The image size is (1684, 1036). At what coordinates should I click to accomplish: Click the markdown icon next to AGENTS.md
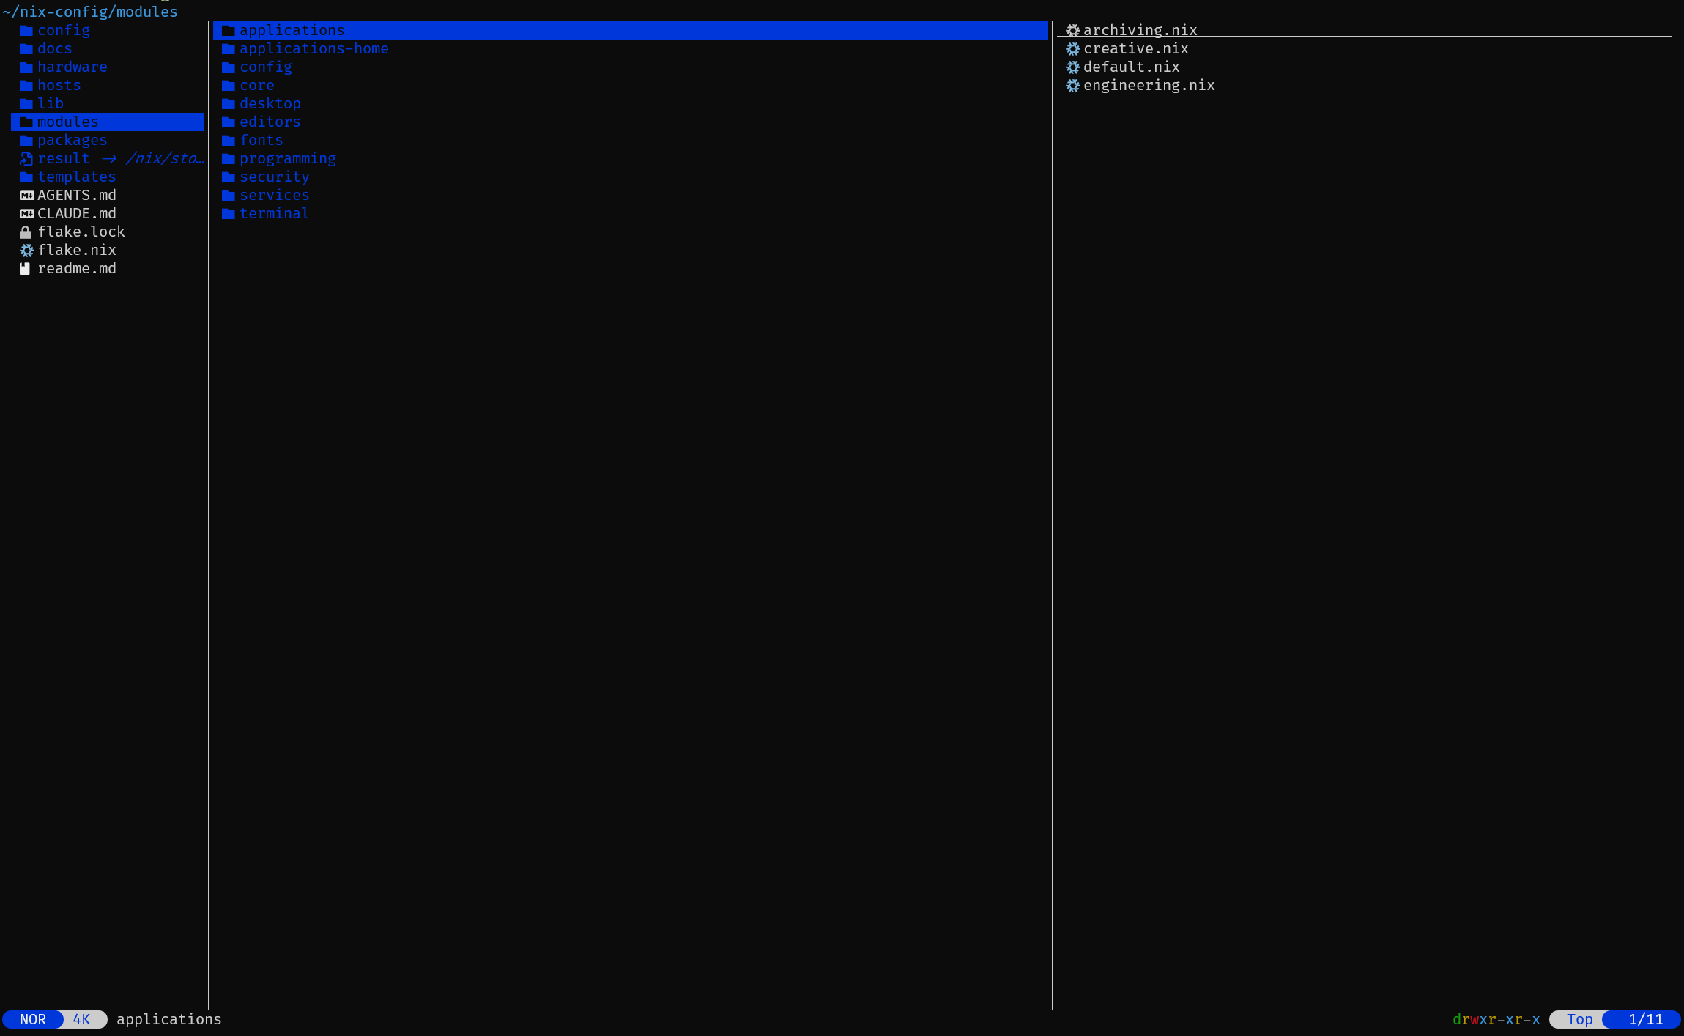click(26, 196)
